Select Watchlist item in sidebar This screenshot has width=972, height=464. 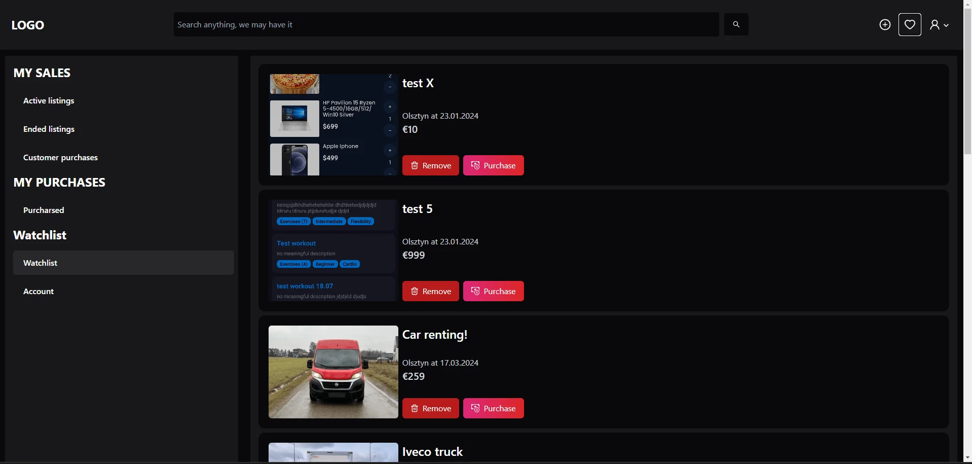[124, 263]
